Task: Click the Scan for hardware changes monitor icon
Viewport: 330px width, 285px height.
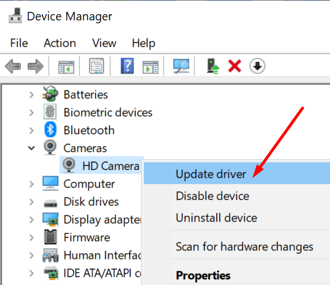Action: pyautogui.click(x=181, y=66)
